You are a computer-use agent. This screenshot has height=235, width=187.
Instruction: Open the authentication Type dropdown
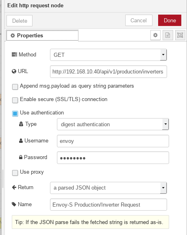point(113,124)
